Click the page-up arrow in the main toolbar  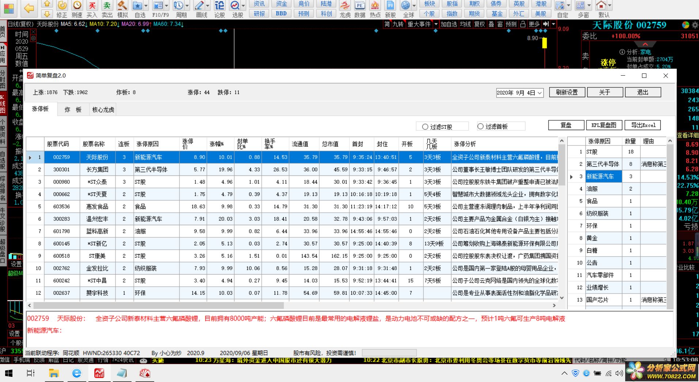pos(47,4)
